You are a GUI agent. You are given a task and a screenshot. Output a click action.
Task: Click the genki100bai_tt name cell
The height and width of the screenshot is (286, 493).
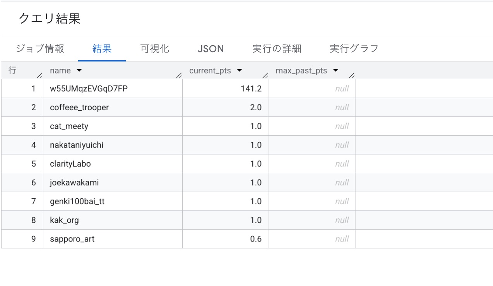[77, 201]
